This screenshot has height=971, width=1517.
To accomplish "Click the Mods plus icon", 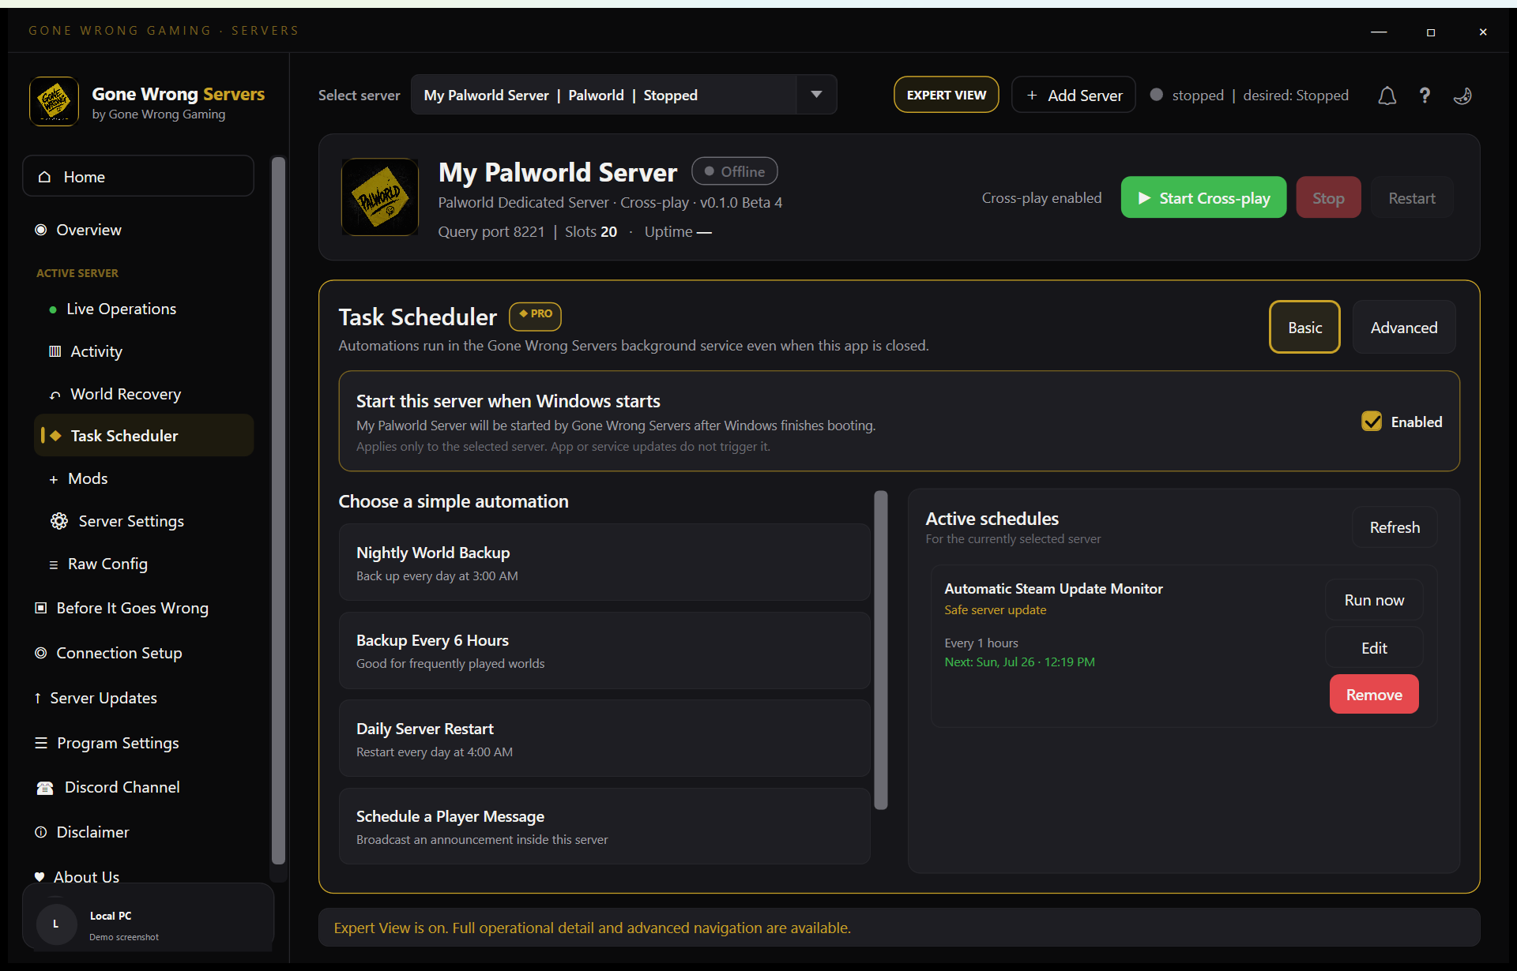I will (x=54, y=479).
